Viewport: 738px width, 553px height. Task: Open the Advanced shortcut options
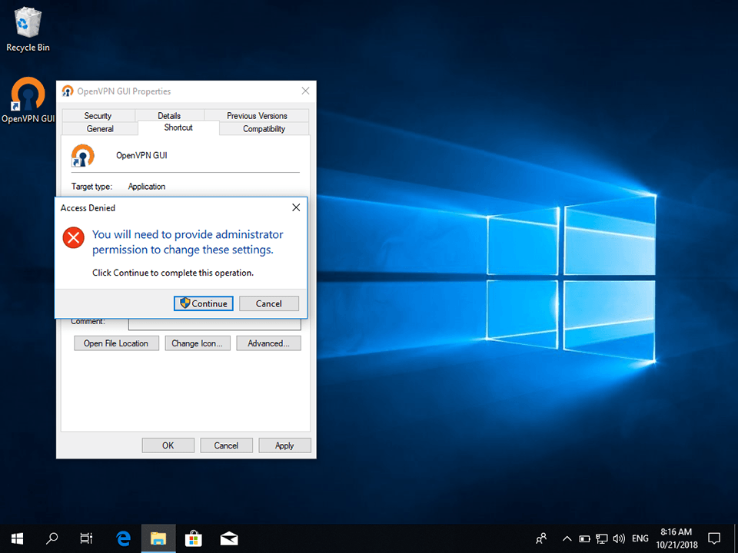[269, 343]
